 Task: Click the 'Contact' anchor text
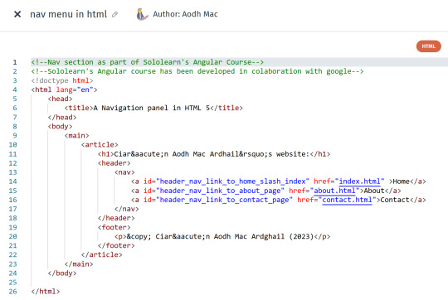pyautogui.click(x=395, y=200)
